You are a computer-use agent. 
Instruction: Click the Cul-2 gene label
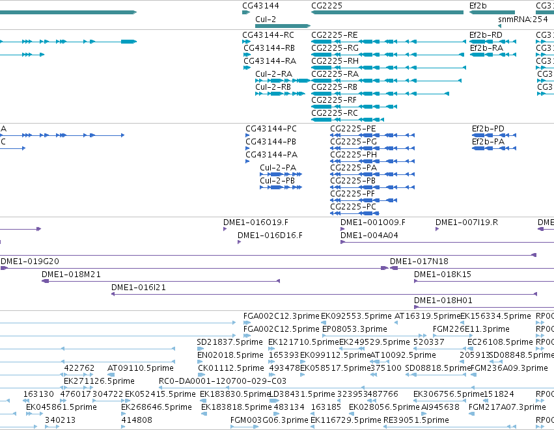click(x=266, y=19)
